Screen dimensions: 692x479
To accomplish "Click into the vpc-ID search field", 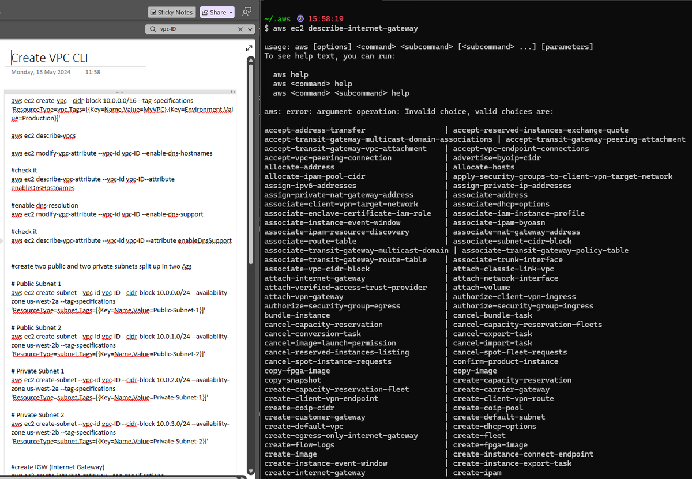I will (196, 29).
